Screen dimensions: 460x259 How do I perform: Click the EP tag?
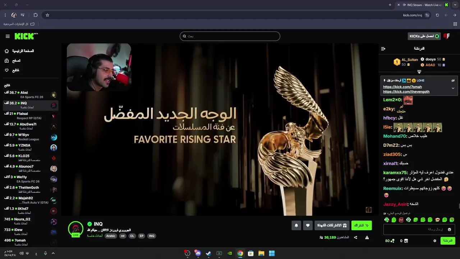click(x=142, y=236)
